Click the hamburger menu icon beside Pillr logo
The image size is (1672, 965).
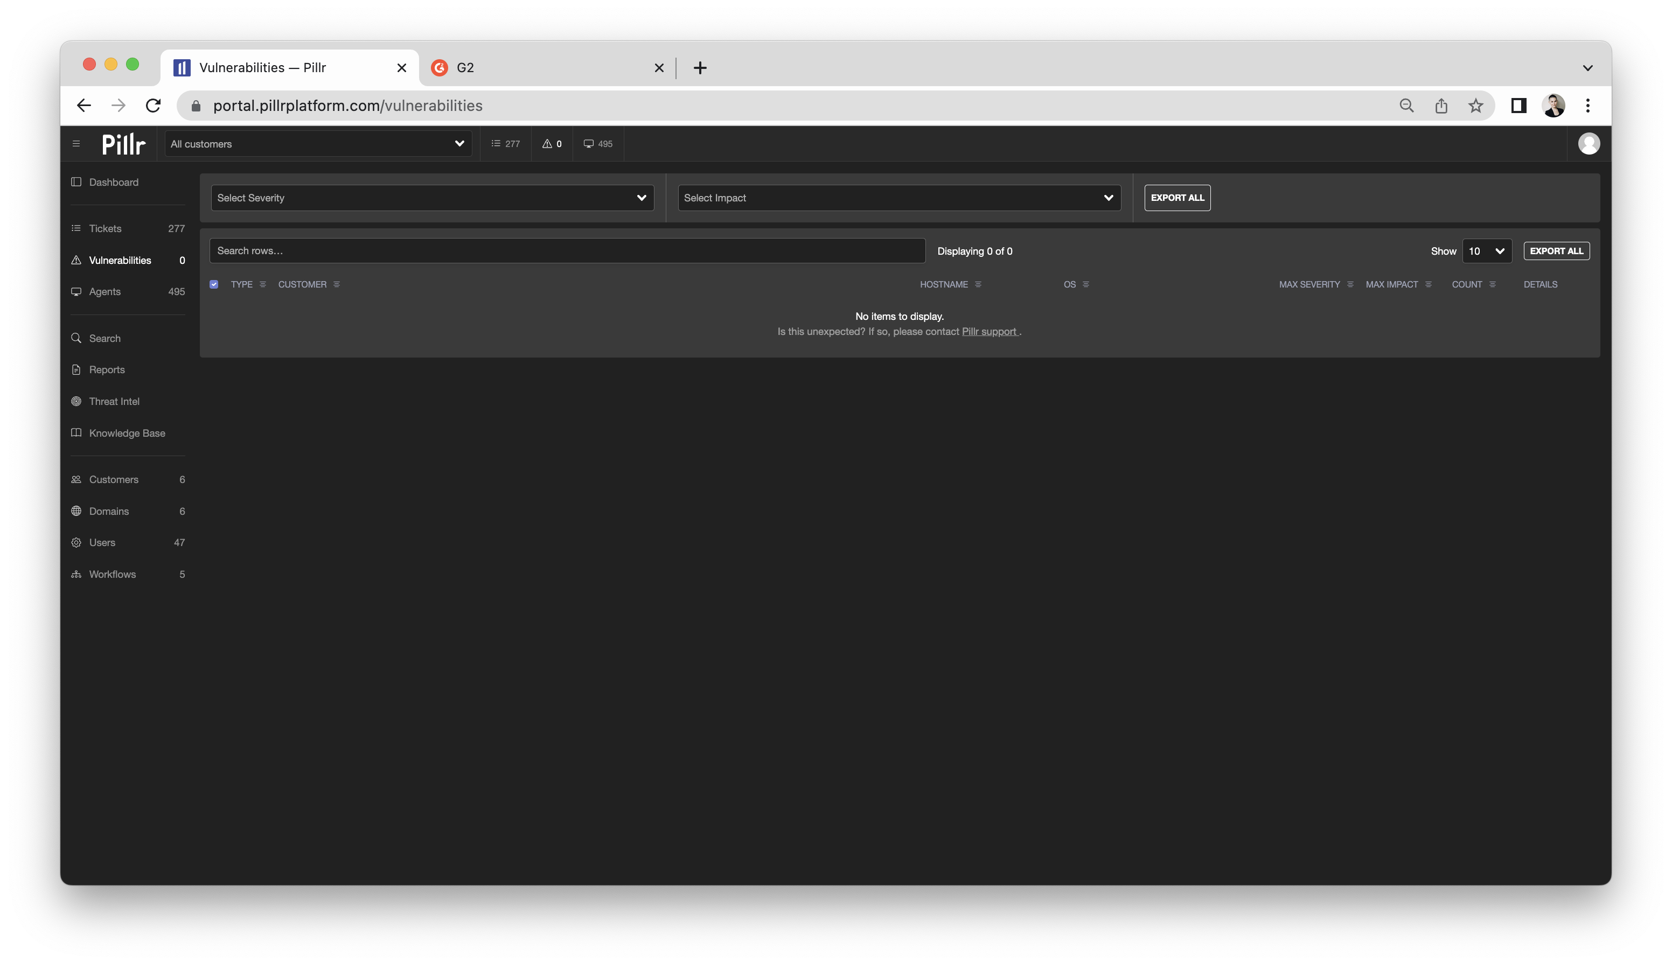click(76, 144)
